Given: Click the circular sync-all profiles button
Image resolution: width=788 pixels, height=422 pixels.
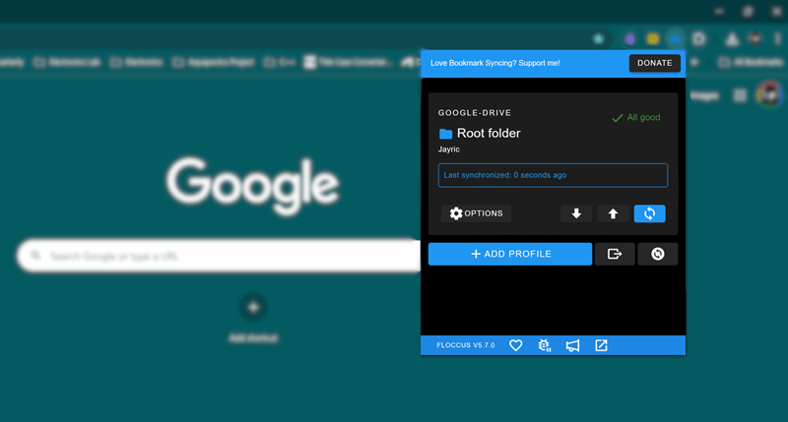Looking at the screenshot, I should click(x=657, y=254).
